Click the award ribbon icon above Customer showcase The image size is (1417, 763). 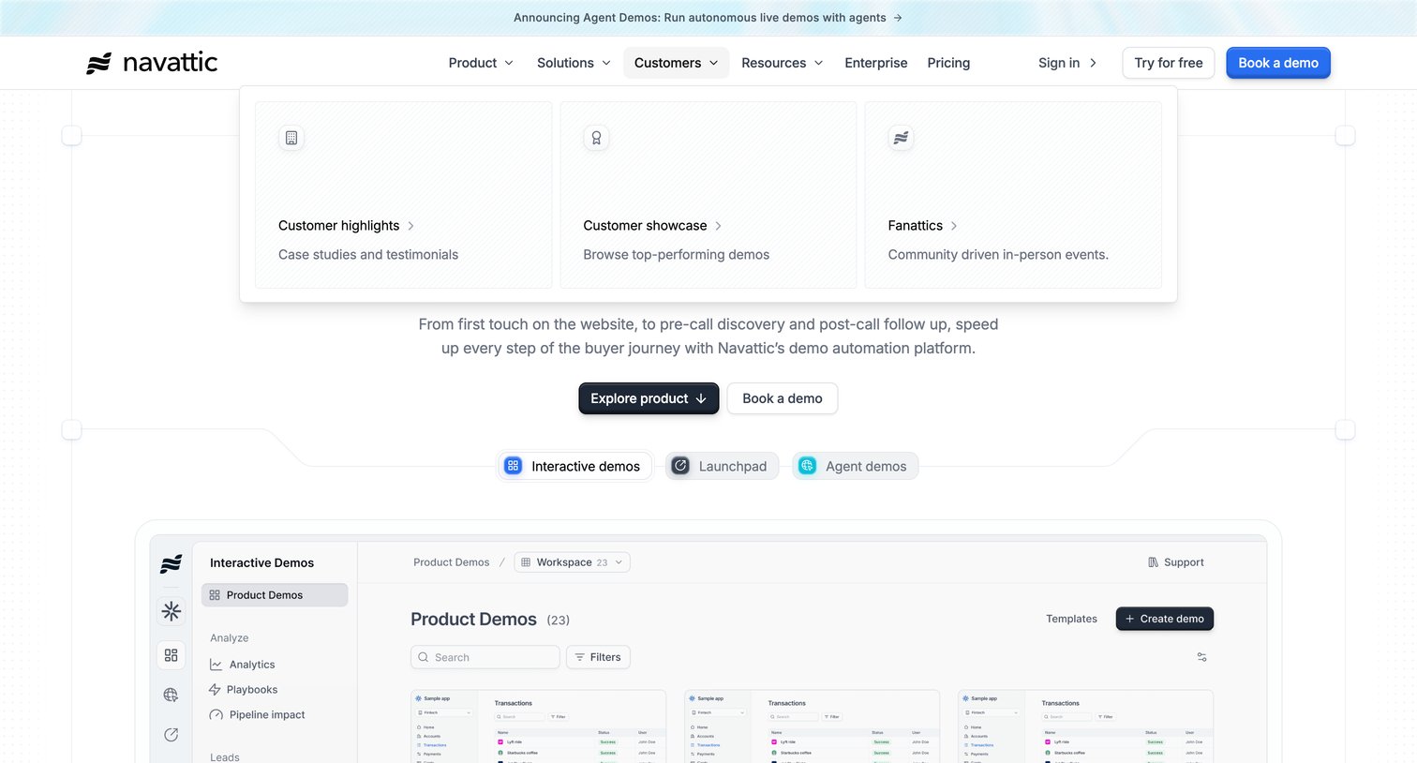click(x=596, y=138)
